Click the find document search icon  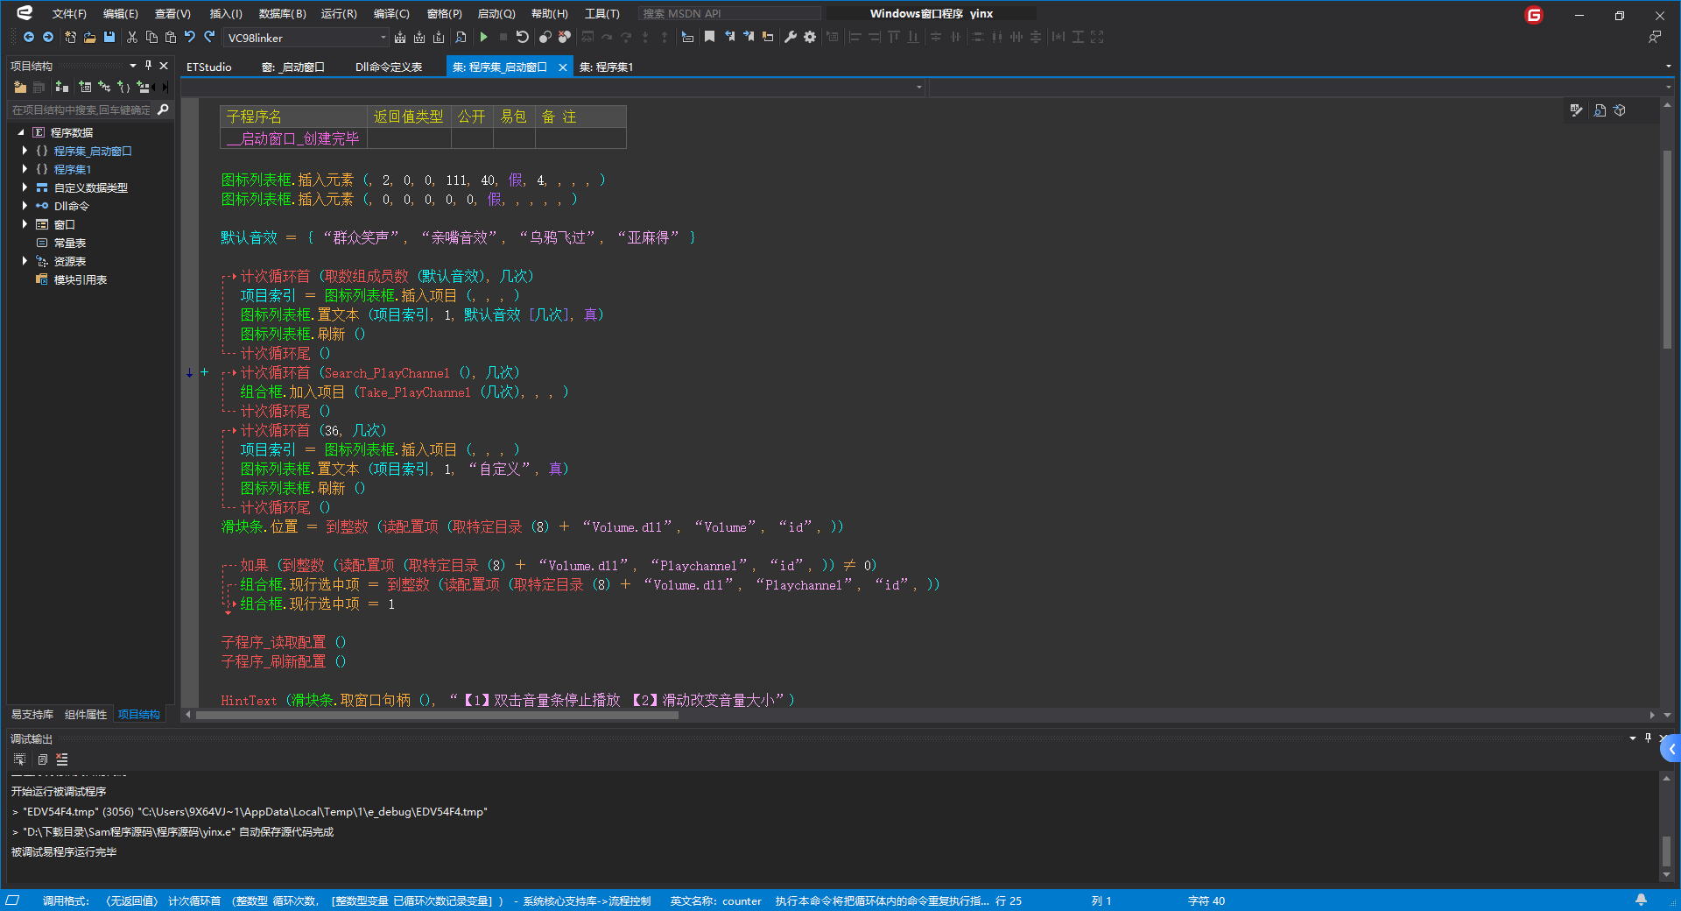pos(461,37)
